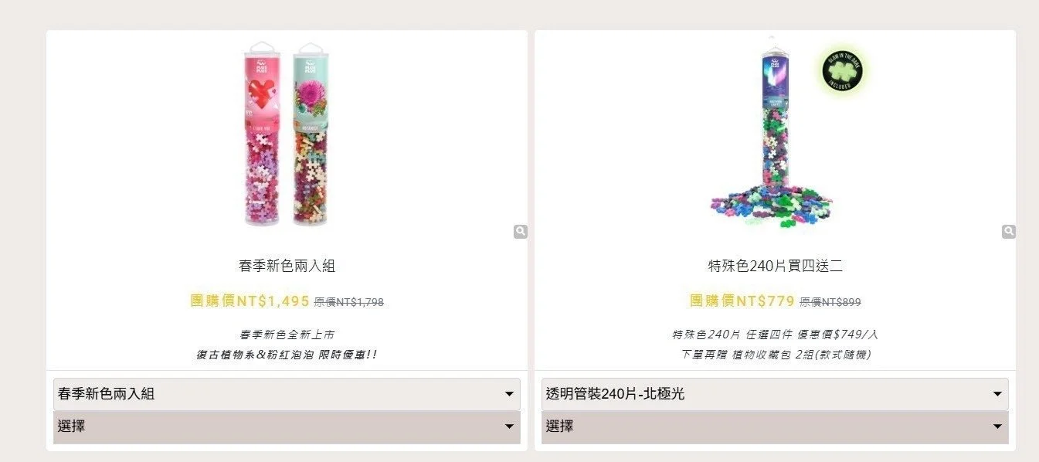Select the teal botanical tube picture
Image resolution: width=1039 pixels, height=462 pixels.
coord(311,134)
